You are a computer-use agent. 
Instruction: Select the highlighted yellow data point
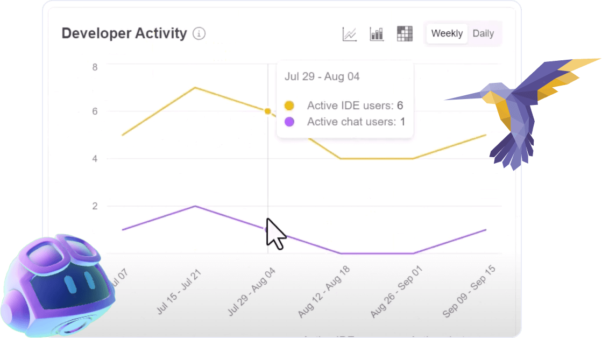(267, 111)
